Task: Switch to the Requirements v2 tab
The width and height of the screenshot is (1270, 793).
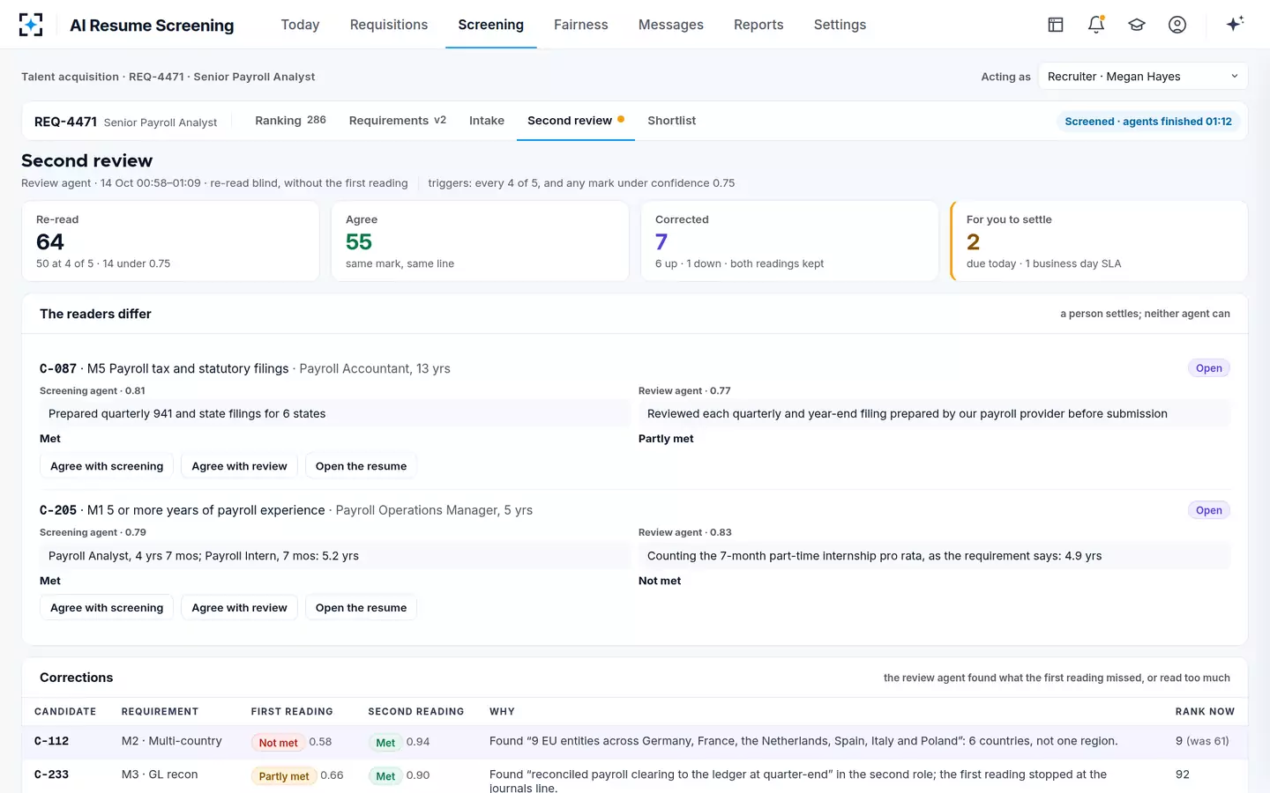Action: pyautogui.click(x=398, y=121)
